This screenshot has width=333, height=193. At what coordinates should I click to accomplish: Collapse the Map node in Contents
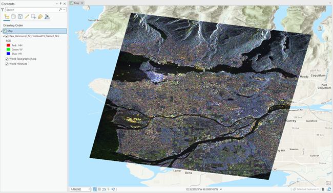[2, 31]
